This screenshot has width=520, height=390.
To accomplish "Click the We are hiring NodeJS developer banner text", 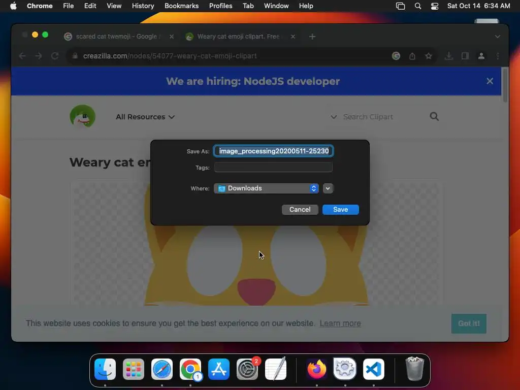I will pos(253,81).
